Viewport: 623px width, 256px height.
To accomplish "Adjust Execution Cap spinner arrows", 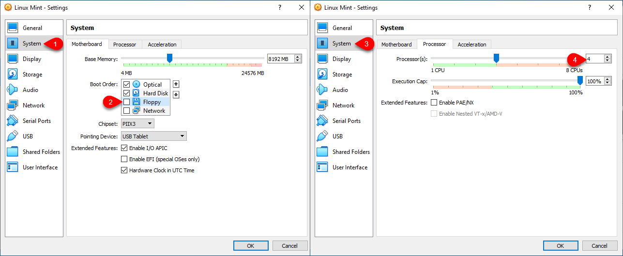I will tap(608, 81).
